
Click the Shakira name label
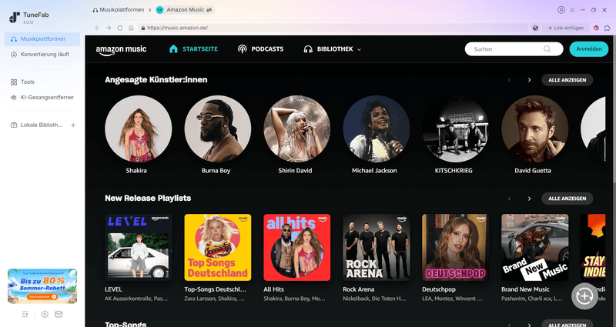pyautogui.click(x=136, y=170)
